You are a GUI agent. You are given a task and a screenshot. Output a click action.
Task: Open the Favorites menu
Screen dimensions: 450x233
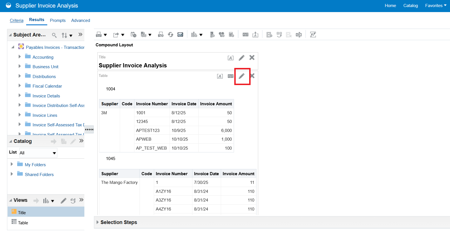click(x=436, y=6)
